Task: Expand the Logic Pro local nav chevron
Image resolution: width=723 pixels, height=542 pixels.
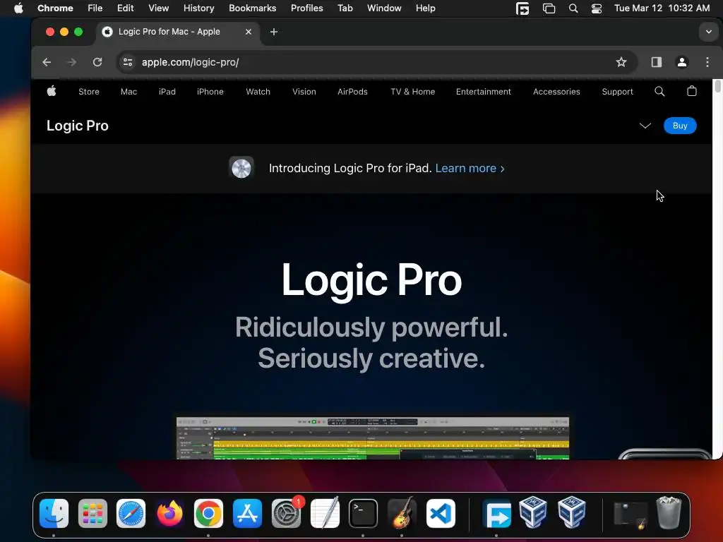Action: click(x=645, y=126)
